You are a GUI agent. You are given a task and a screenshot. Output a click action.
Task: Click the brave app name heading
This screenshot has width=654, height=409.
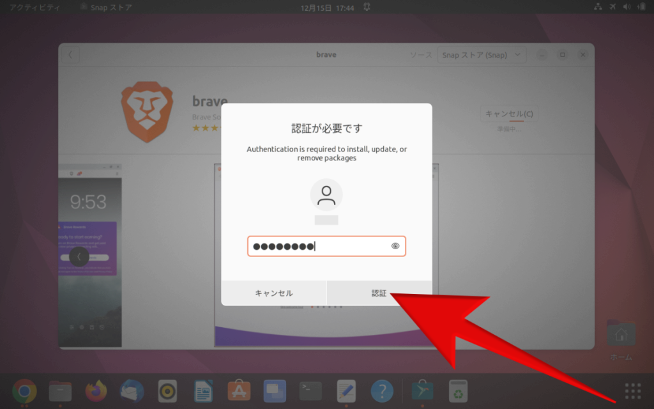(x=209, y=101)
